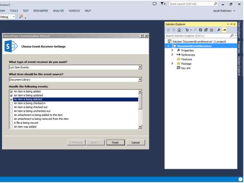Viewport: 244px width, 183px height.
Task: Open the TEST menu
Action: point(26,11)
